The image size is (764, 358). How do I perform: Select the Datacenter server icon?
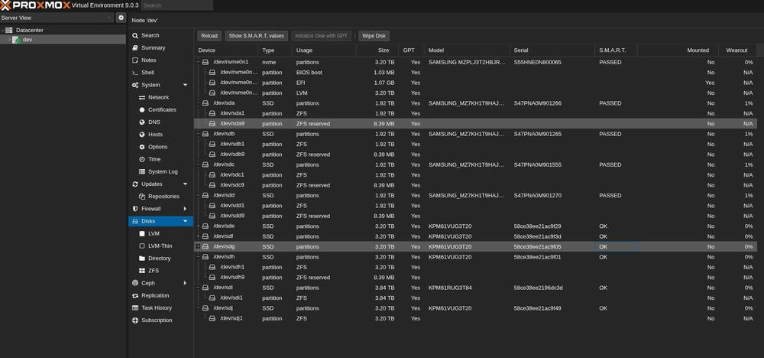[9, 31]
